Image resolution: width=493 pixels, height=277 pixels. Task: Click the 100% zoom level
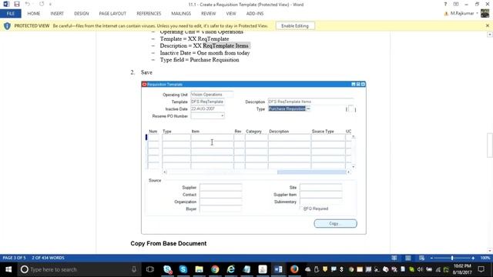tap(485, 258)
